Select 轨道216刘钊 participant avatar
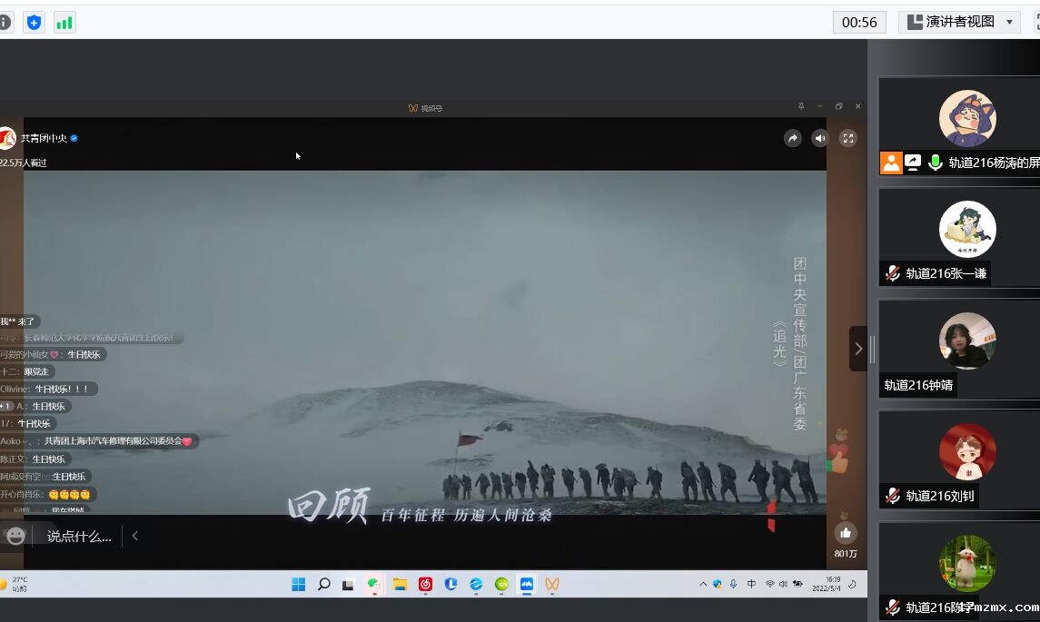This screenshot has width=1040, height=622. pos(967,451)
